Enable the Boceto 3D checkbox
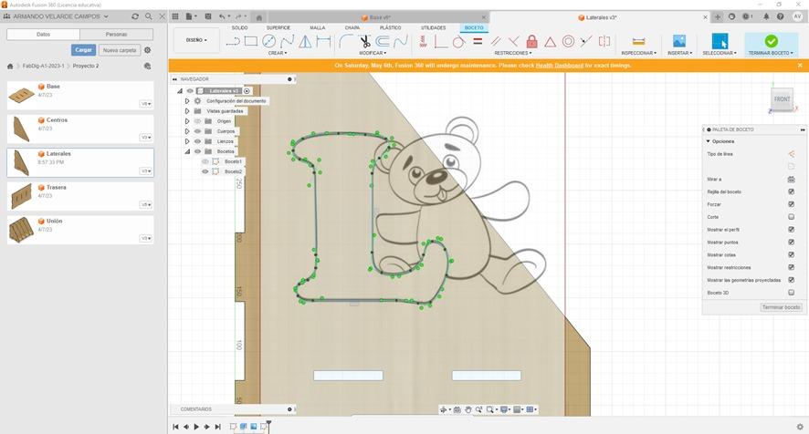 (791, 293)
